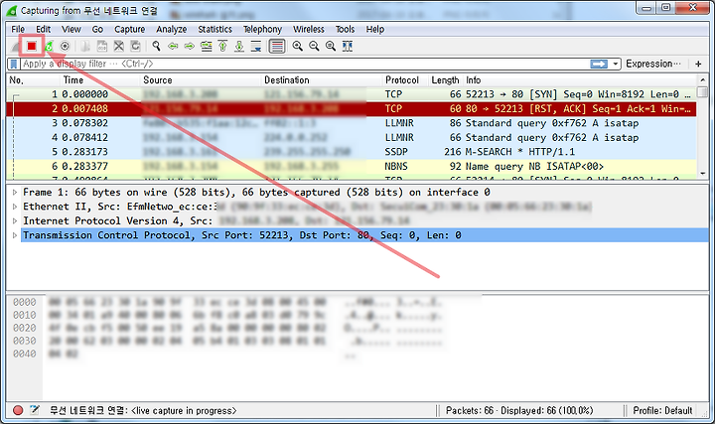Click the start capture shark fin icon
The height and width of the screenshot is (424, 715).
[x=14, y=46]
